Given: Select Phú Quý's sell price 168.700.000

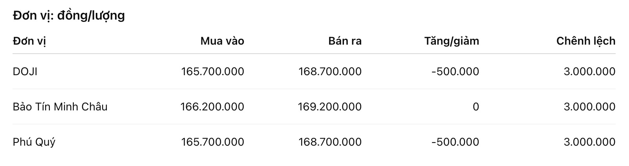Looking at the screenshot, I should pyautogui.click(x=330, y=142).
